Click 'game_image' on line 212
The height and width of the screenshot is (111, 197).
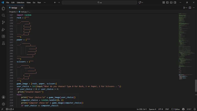point(22,84)
